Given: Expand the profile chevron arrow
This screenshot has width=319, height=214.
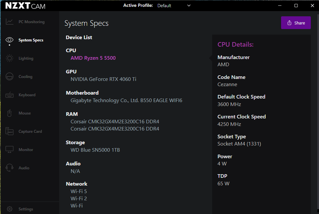Looking at the screenshot, I should pyautogui.click(x=189, y=6).
